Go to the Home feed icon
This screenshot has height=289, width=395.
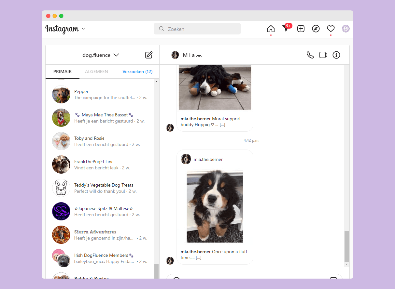[x=271, y=29]
